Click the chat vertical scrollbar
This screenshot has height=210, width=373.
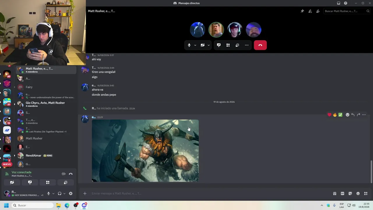click(x=371, y=171)
